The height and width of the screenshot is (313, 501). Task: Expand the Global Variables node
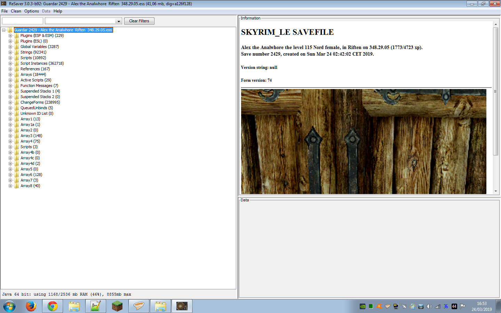click(10, 47)
